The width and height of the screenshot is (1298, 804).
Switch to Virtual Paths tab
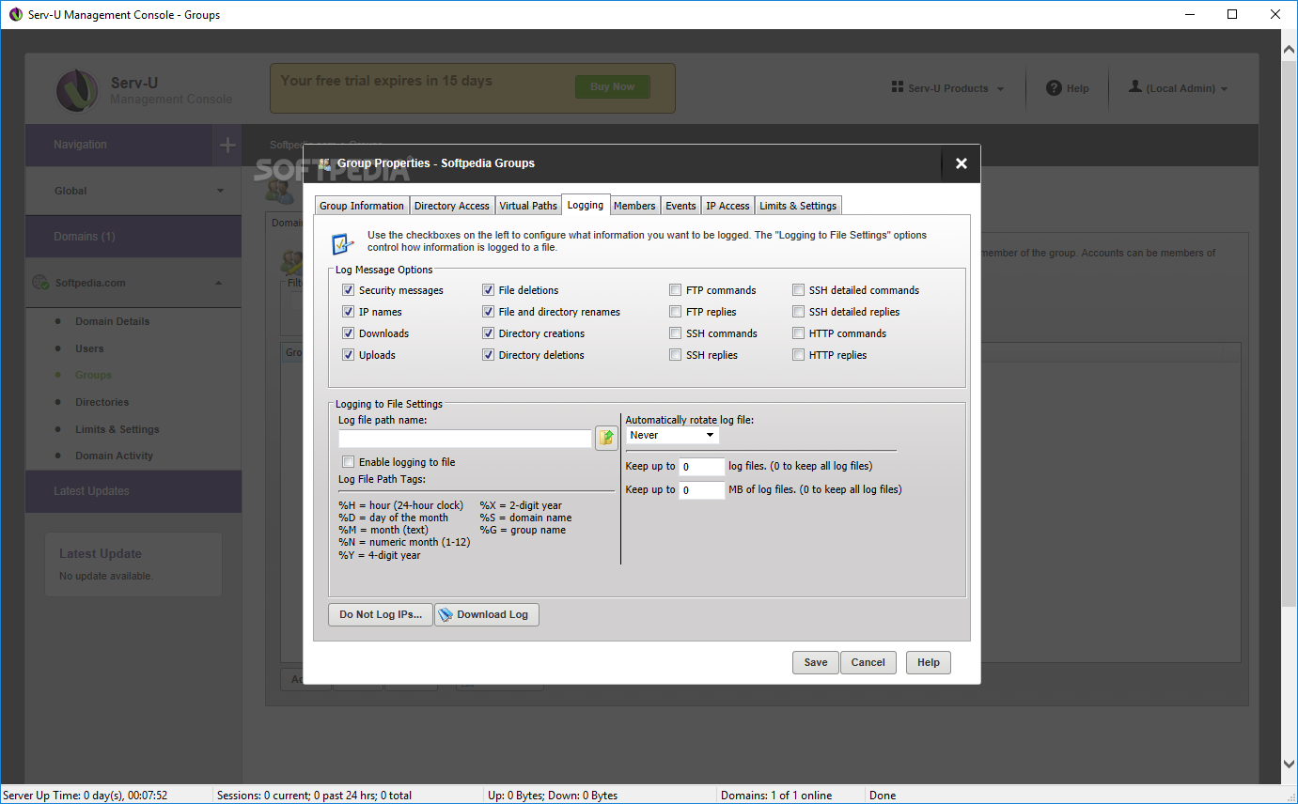click(528, 206)
